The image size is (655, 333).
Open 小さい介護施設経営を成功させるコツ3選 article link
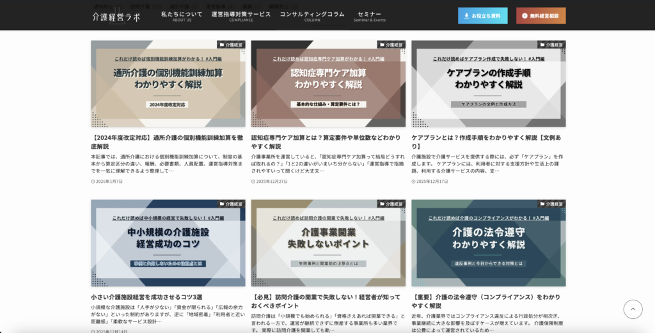click(x=146, y=297)
